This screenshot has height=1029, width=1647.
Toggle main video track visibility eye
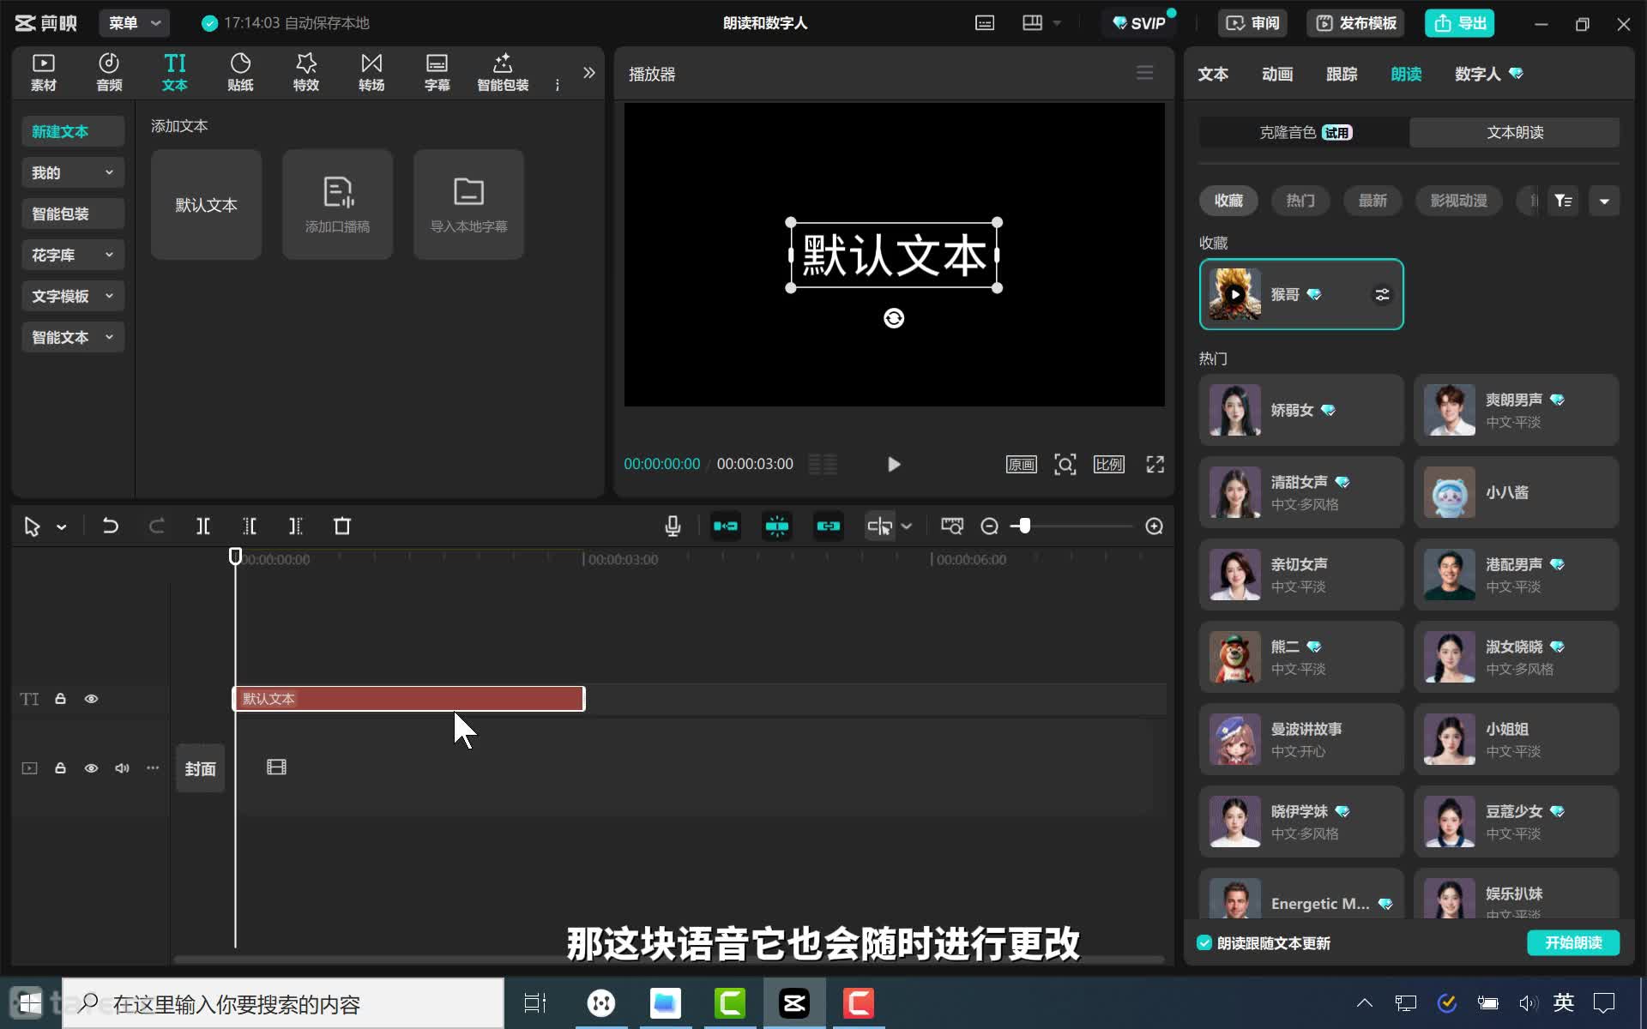click(x=91, y=767)
